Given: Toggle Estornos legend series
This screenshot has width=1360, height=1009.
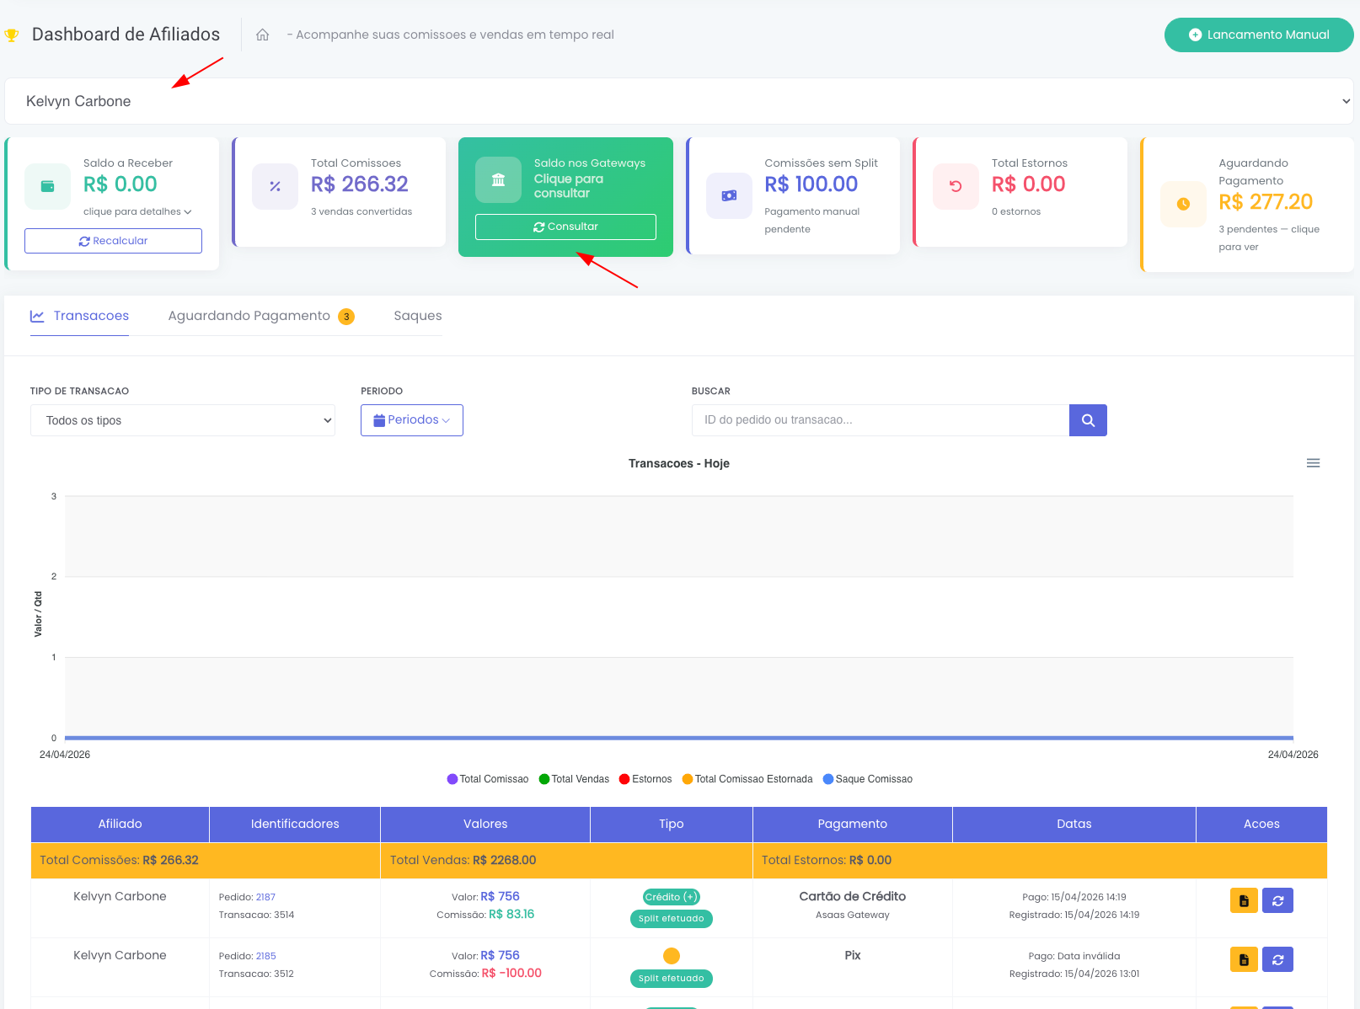Looking at the screenshot, I should pyautogui.click(x=645, y=779).
